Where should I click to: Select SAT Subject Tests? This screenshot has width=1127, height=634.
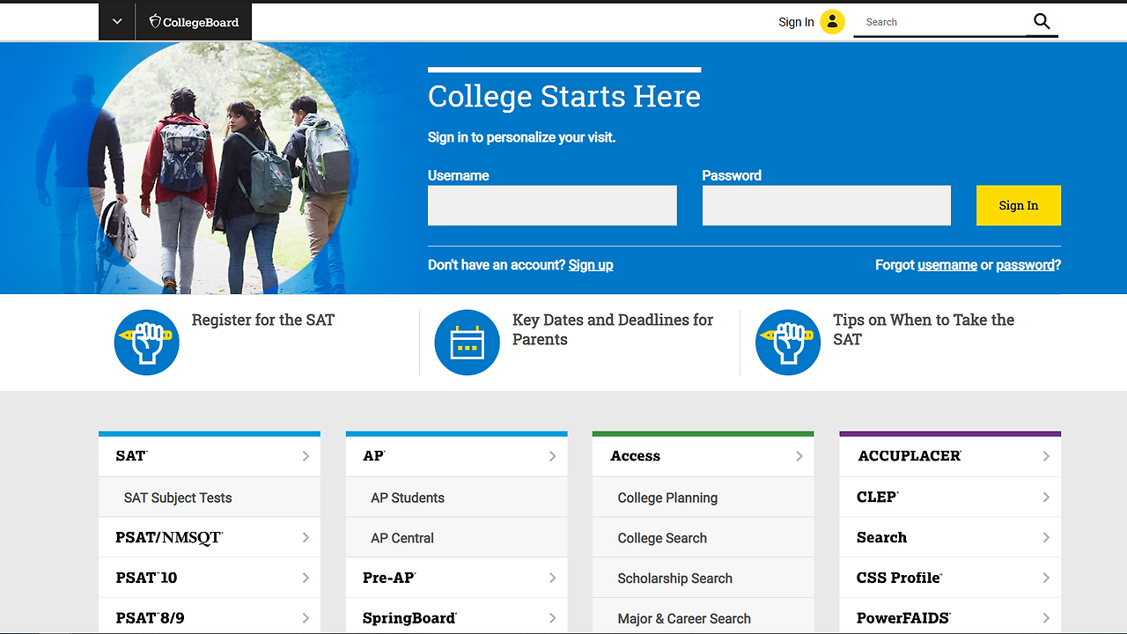[210, 498]
